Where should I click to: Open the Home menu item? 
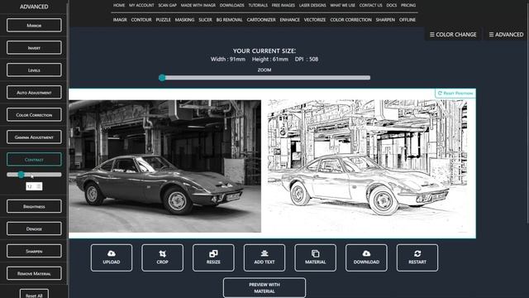(119, 5)
